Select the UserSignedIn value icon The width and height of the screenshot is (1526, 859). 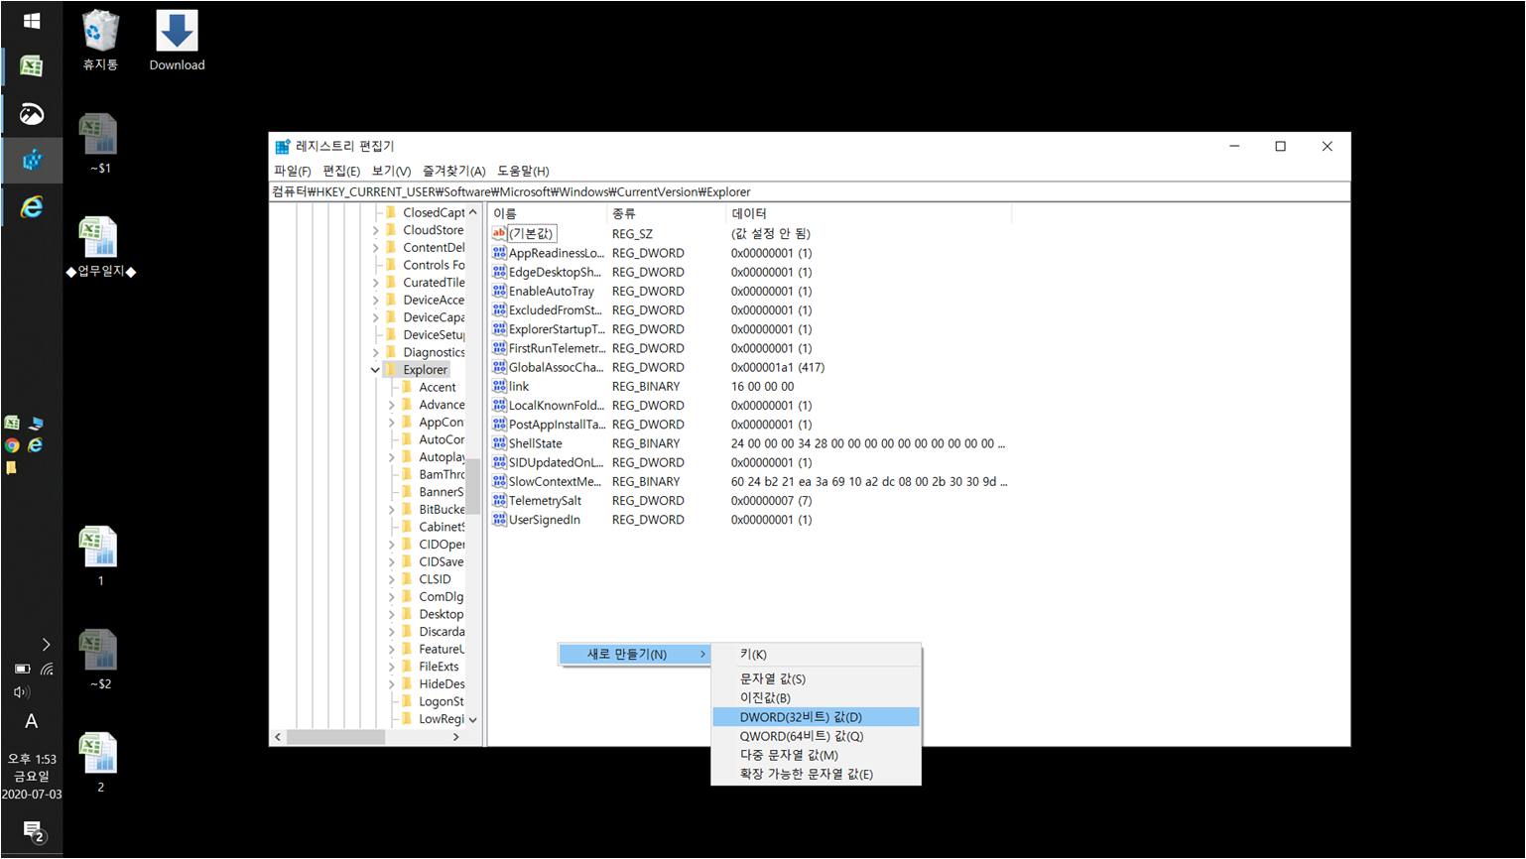click(x=499, y=520)
